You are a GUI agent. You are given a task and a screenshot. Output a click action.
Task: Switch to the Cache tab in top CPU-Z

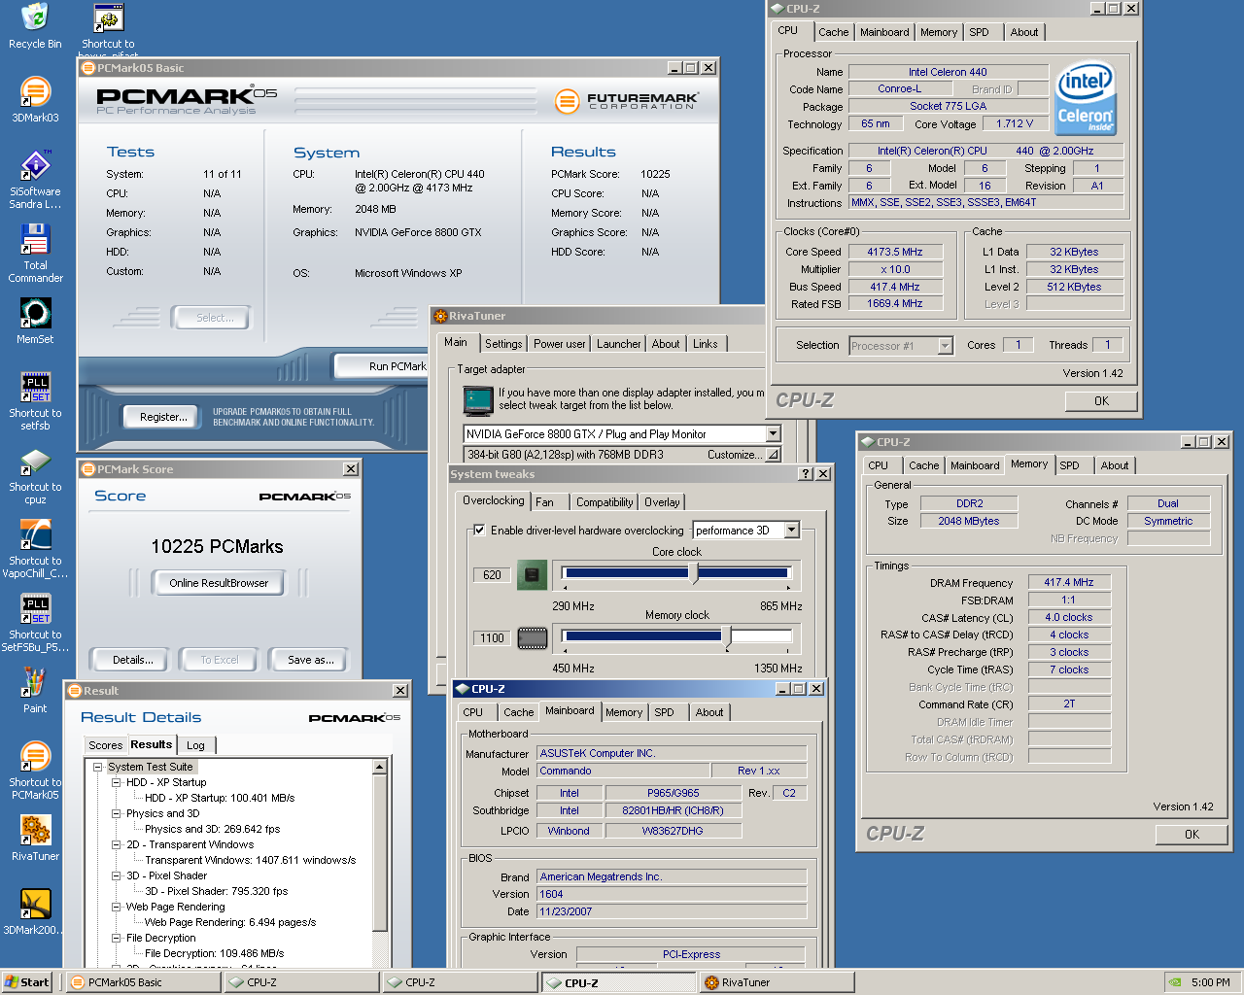point(833,32)
